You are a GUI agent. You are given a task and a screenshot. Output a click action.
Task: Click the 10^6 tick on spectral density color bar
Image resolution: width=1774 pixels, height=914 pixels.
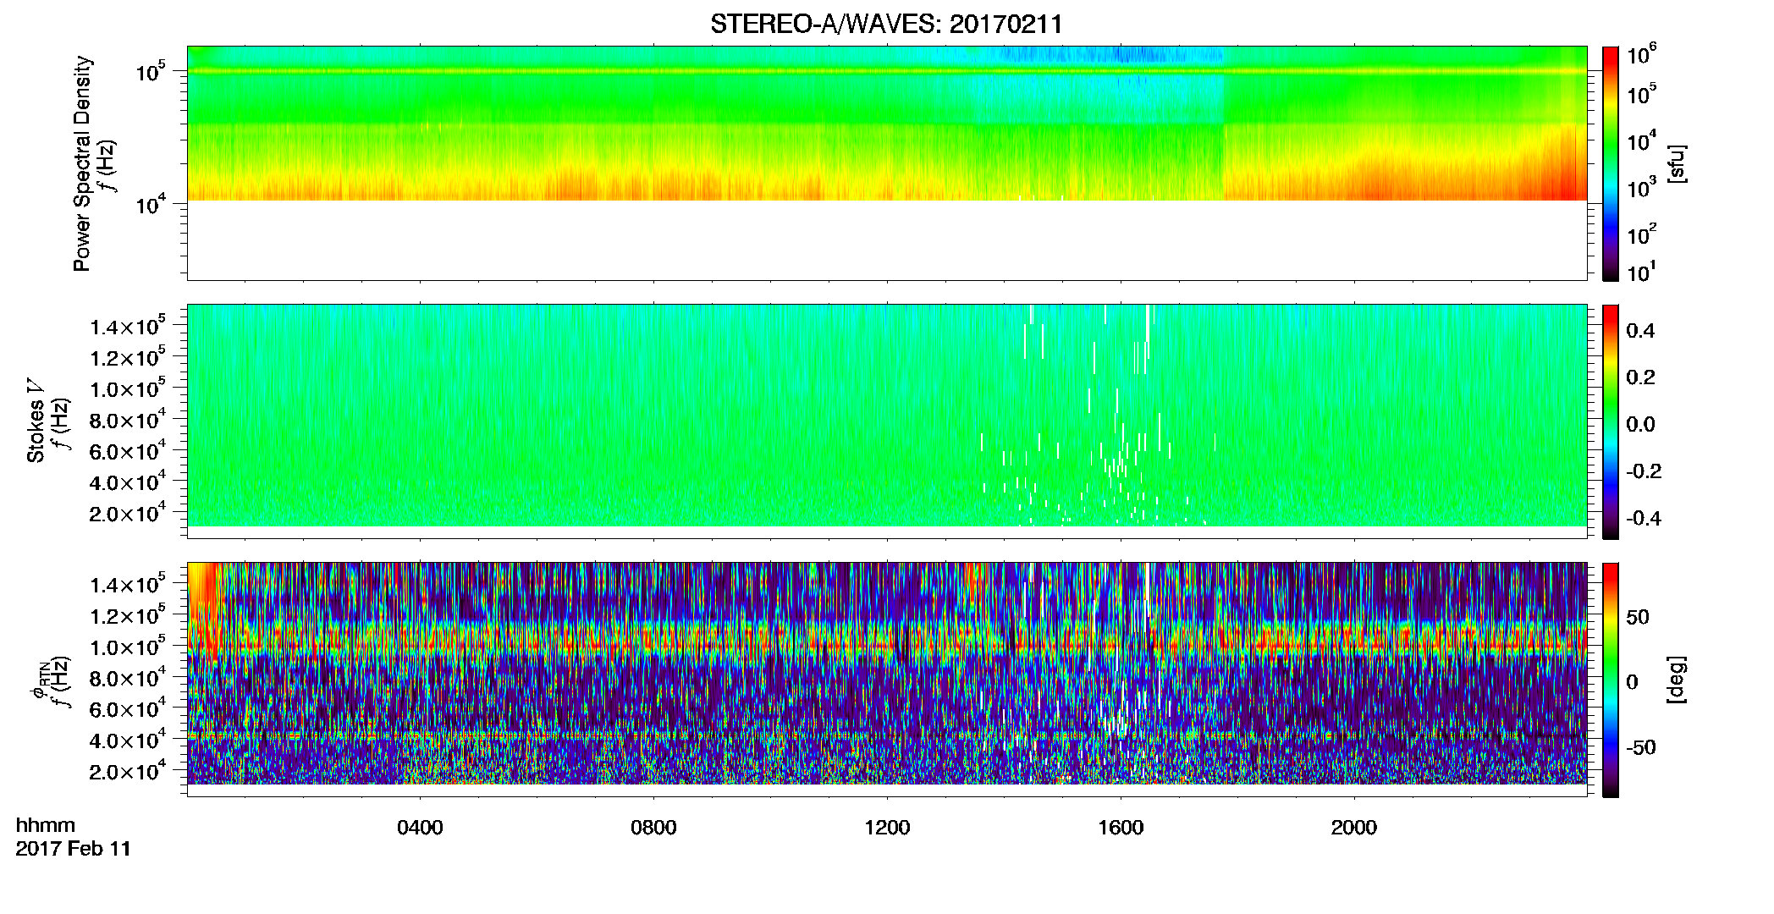pyautogui.click(x=1642, y=55)
